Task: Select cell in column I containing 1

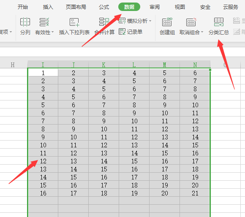Action: pyautogui.click(x=43, y=73)
